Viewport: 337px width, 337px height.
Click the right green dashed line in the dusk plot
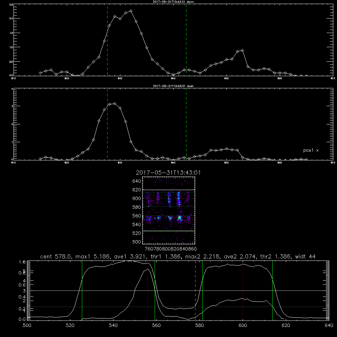[186, 124]
